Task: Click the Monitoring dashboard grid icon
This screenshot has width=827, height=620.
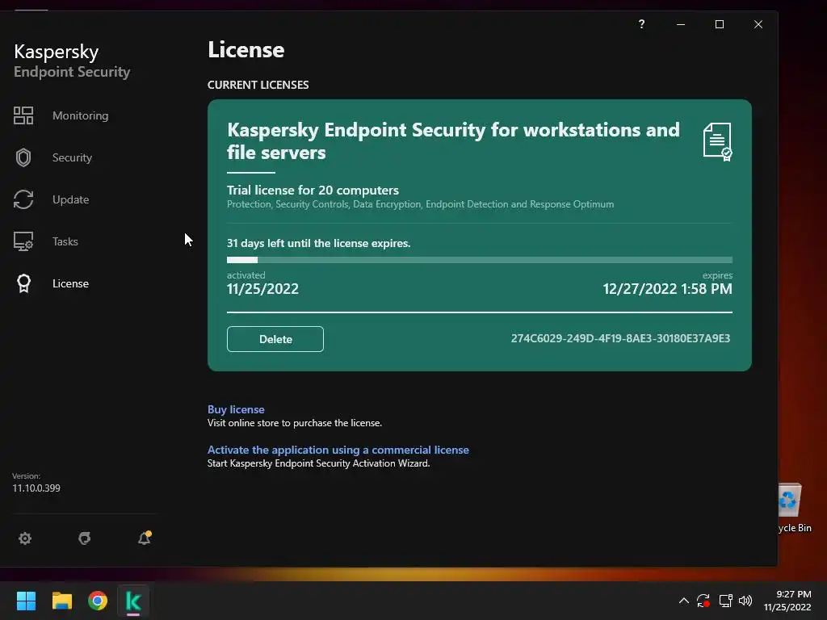Action: point(23,115)
